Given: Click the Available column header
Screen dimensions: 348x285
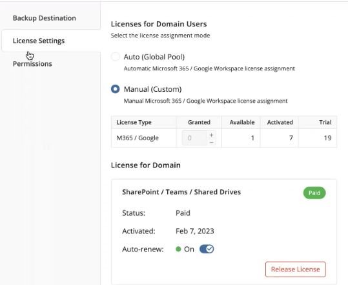Looking at the screenshot, I should coord(242,122).
